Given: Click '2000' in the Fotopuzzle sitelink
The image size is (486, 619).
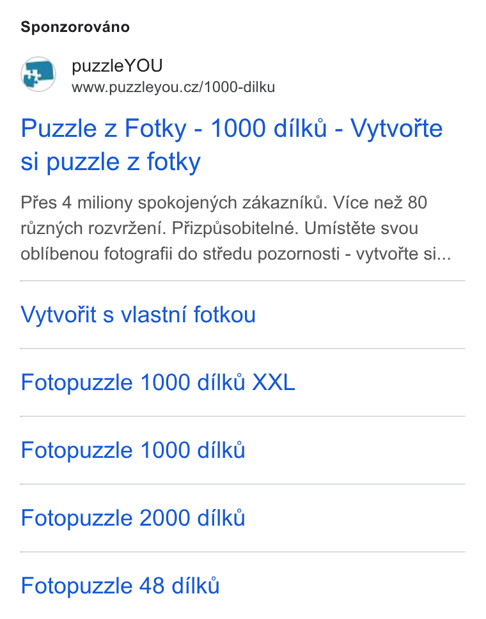Looking at the screenshot, I should 165,517.
